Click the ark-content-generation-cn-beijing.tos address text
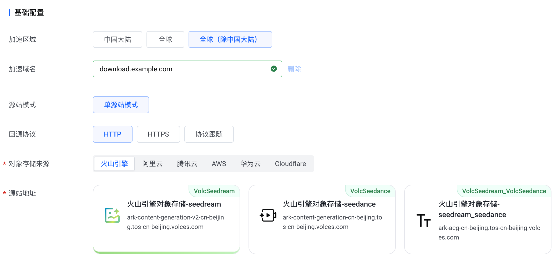Viewport: 557px width, 260px height. pos(332,222)
